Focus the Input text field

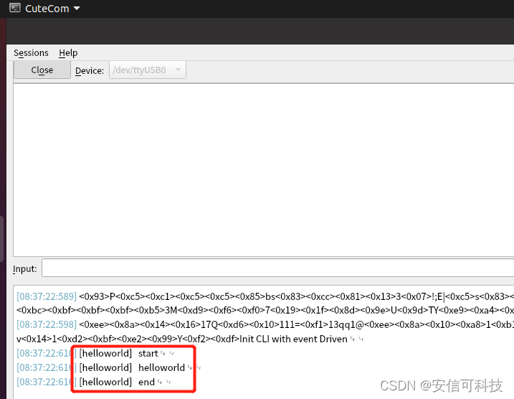tap(277, 268)
